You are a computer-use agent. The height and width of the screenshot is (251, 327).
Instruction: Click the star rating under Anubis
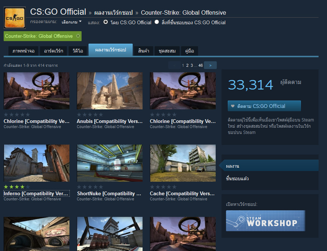coord(90,114)
